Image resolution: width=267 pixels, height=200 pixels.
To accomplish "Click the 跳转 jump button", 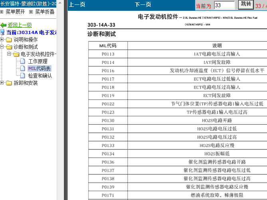I will (246, 4).
